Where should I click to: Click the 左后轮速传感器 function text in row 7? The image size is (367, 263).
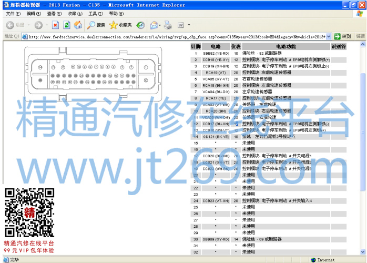point(257,92)
